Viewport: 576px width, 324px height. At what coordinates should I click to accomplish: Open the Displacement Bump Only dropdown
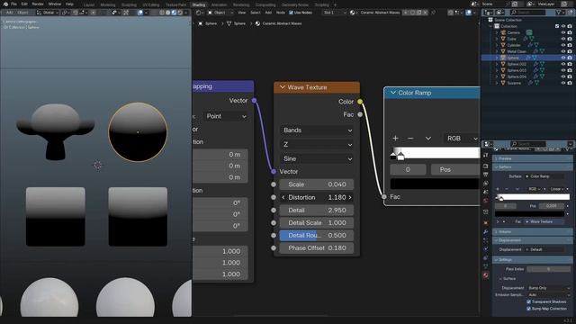[549, 288]
